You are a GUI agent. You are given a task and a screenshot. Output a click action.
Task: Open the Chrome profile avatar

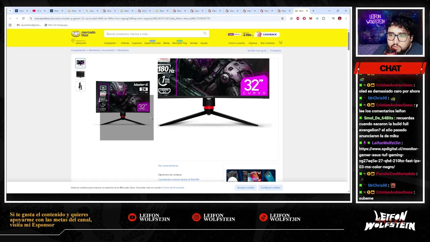[x=340, y=18]
